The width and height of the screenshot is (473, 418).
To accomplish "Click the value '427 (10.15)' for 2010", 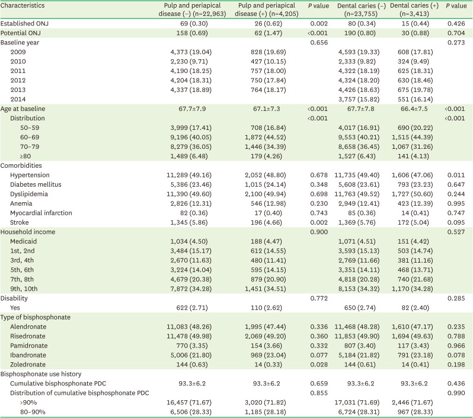I will click(x=268, y=61).
